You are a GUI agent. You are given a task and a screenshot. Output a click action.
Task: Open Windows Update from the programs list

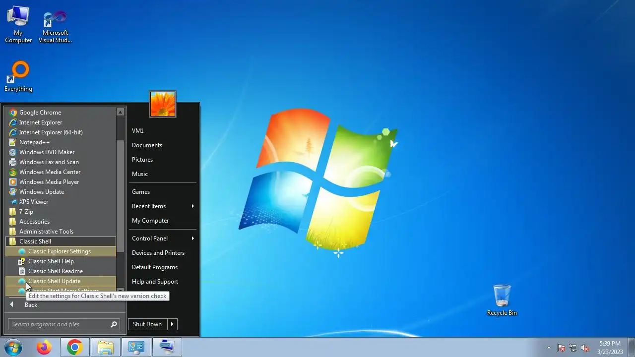pyautogui.click(x=61, y=192)
